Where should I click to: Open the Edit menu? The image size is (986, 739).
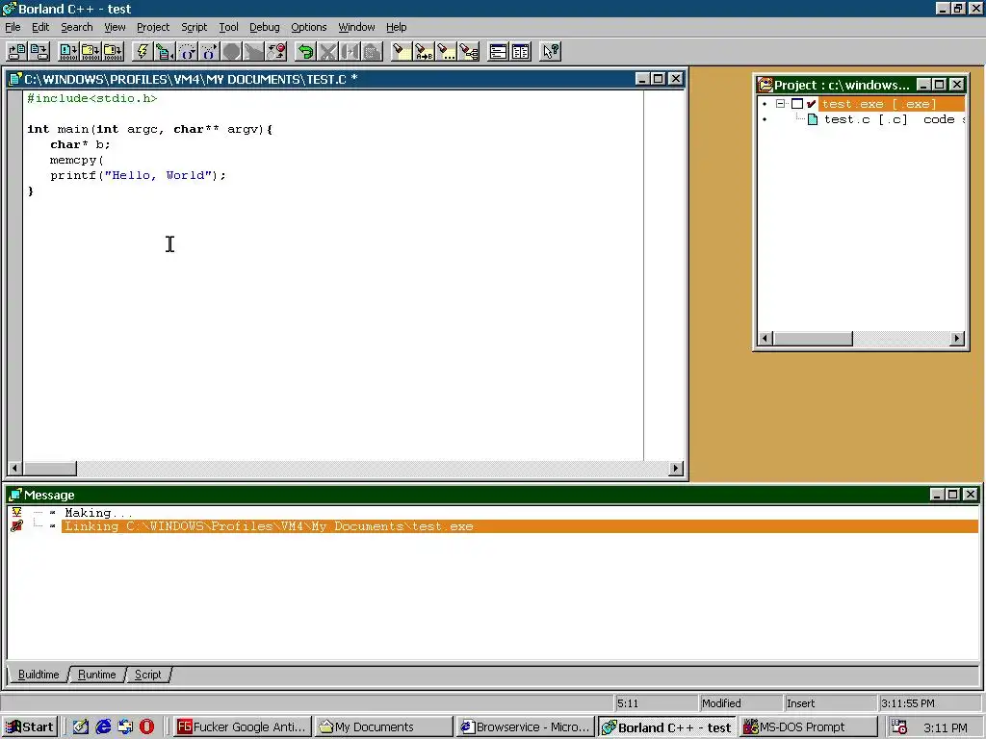click(x=40, y=27)
